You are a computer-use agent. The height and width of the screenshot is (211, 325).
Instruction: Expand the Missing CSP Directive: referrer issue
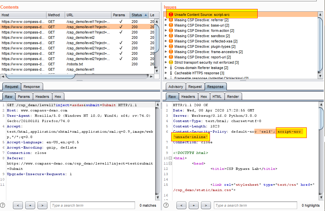tap(166, 20)
